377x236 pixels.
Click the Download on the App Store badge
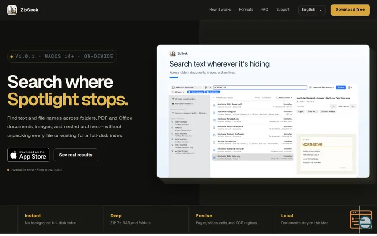(x=28, y=155)
